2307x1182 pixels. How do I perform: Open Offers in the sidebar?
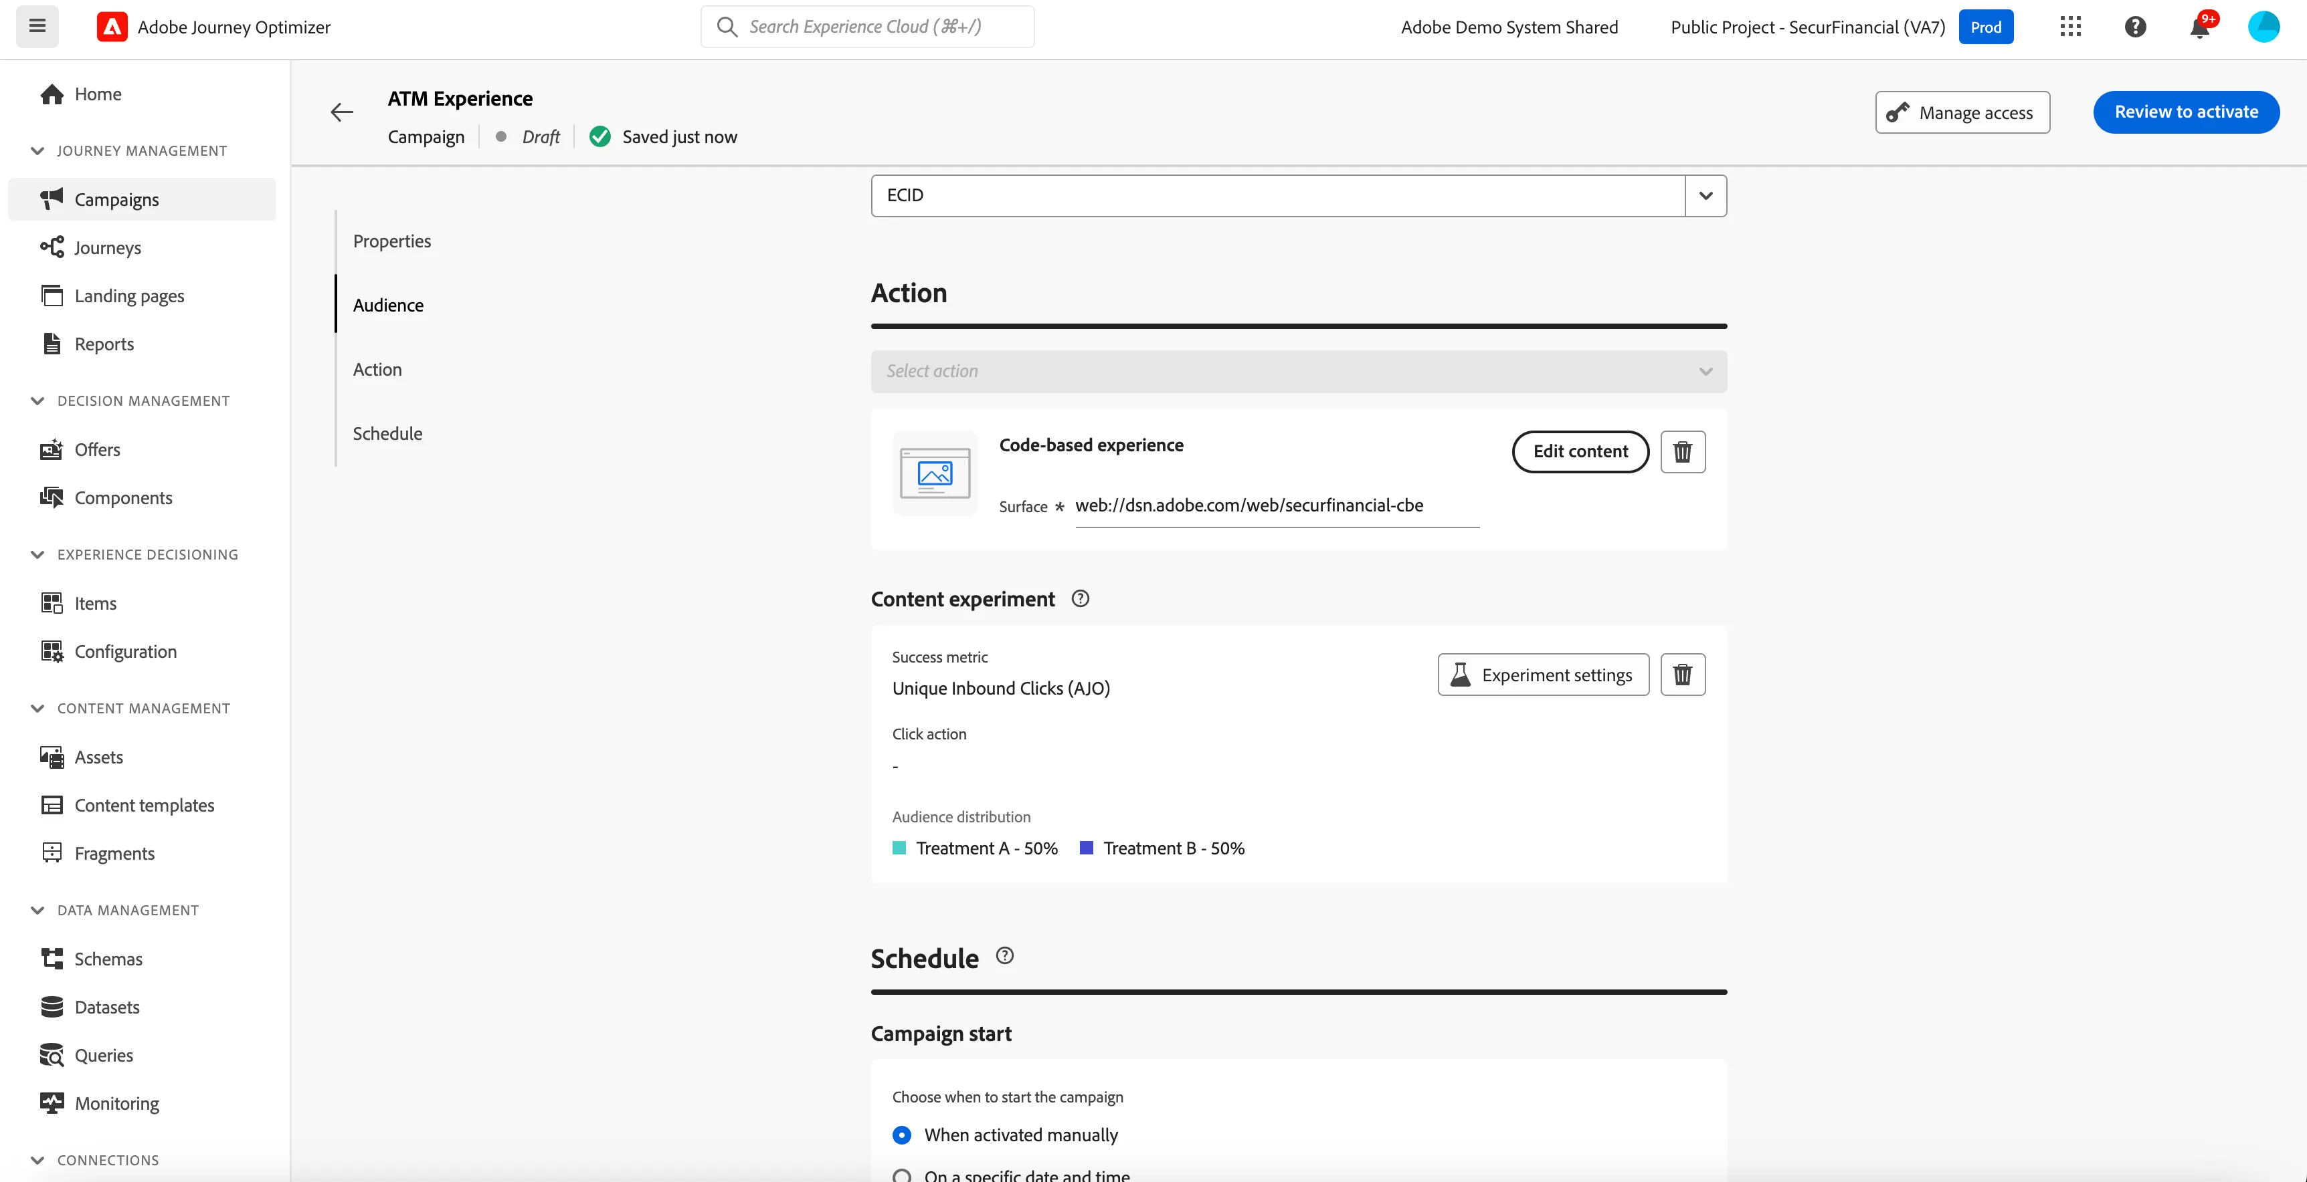coord(141,450)
